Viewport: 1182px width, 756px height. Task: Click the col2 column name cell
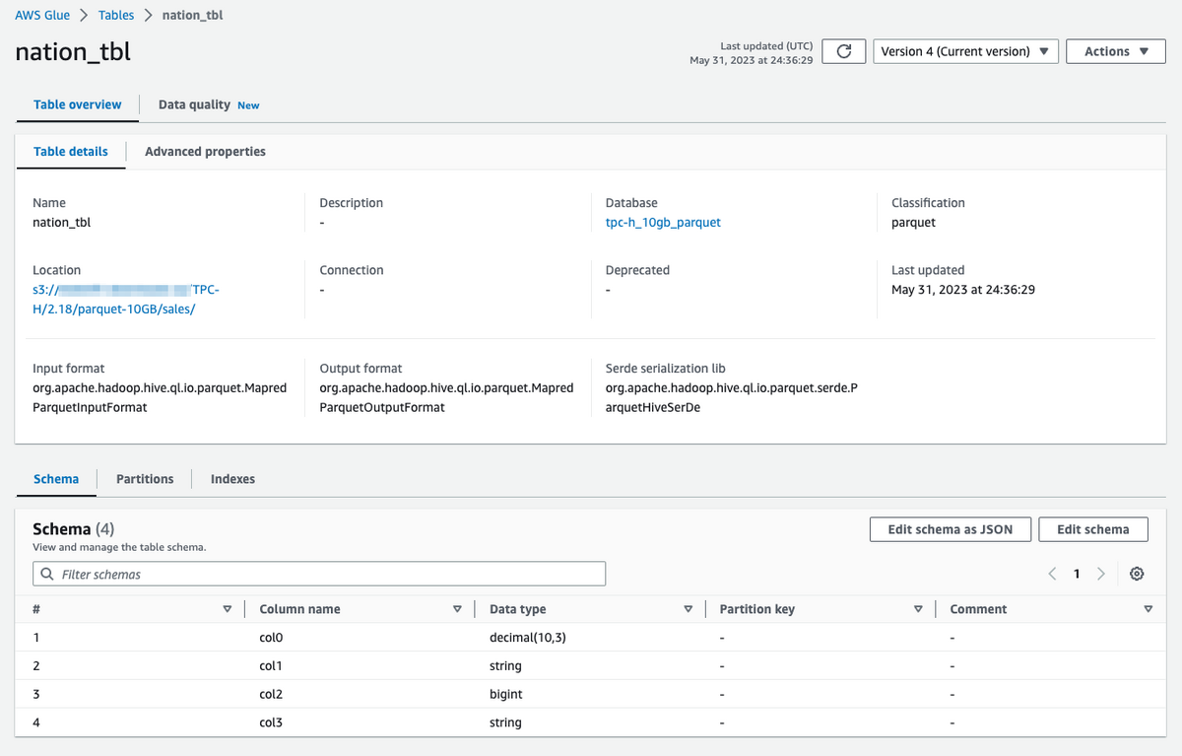pyautogui.click(x=271, y=694)
